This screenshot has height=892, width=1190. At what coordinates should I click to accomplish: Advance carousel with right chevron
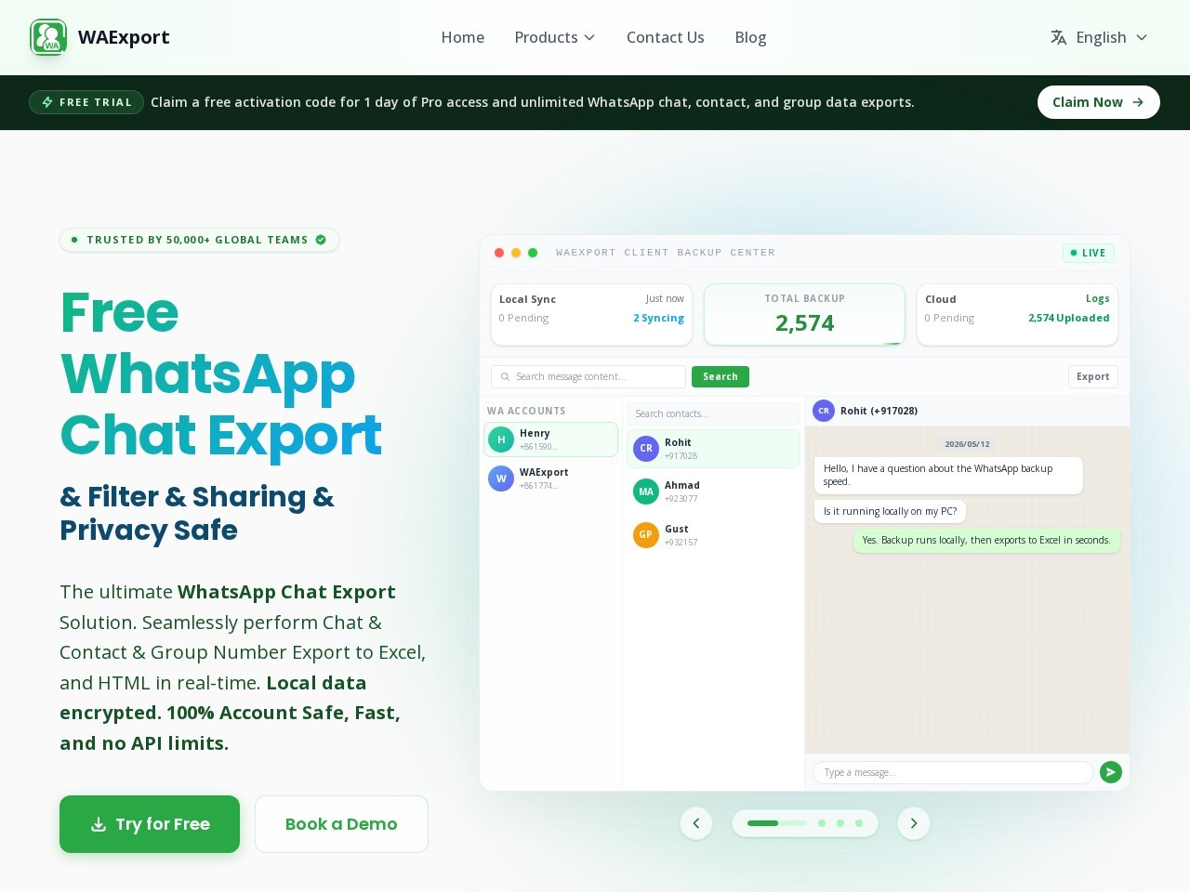[914, 823]
